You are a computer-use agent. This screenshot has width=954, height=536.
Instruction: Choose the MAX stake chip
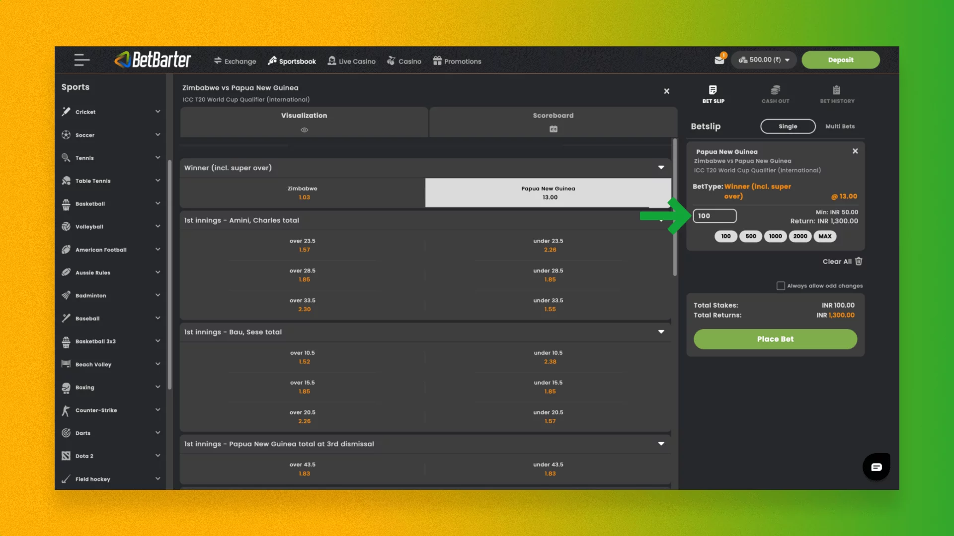tap(825, 236)
